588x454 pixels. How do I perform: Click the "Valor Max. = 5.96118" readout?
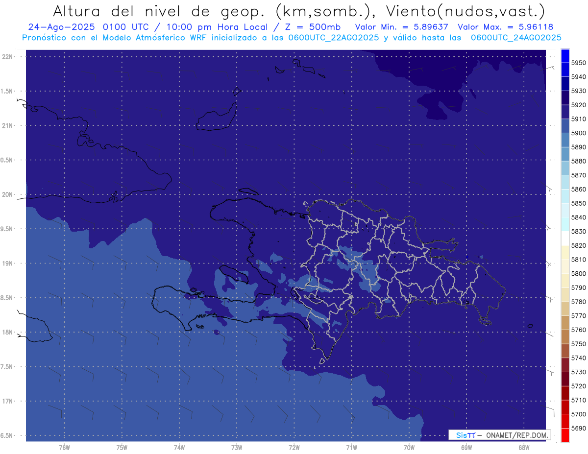tap(505, 27)
